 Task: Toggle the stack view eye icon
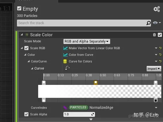click(155, 23)
